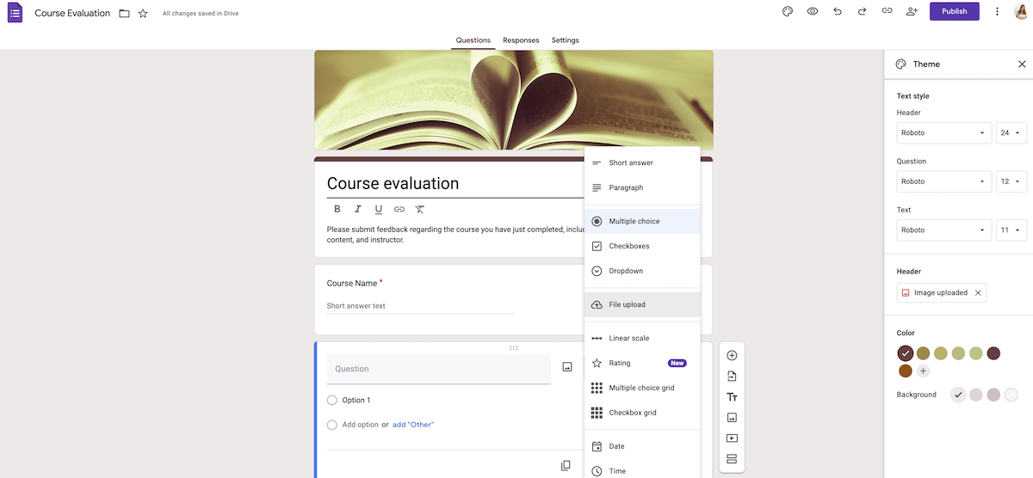
Task: Select the orange-brown theme color swatch
Action: click(x=905, y=371)
